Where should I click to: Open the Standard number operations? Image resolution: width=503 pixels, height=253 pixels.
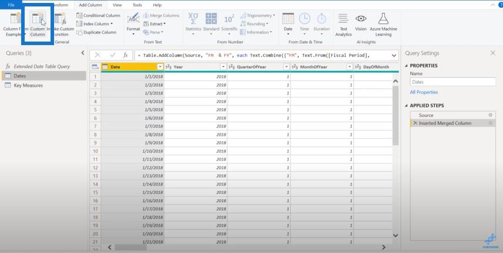(211, 25)
